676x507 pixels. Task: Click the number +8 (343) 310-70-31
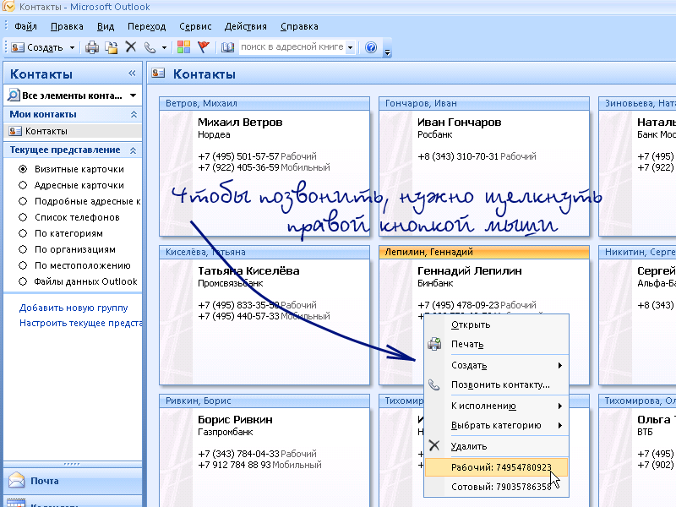(x=458, y=156)
